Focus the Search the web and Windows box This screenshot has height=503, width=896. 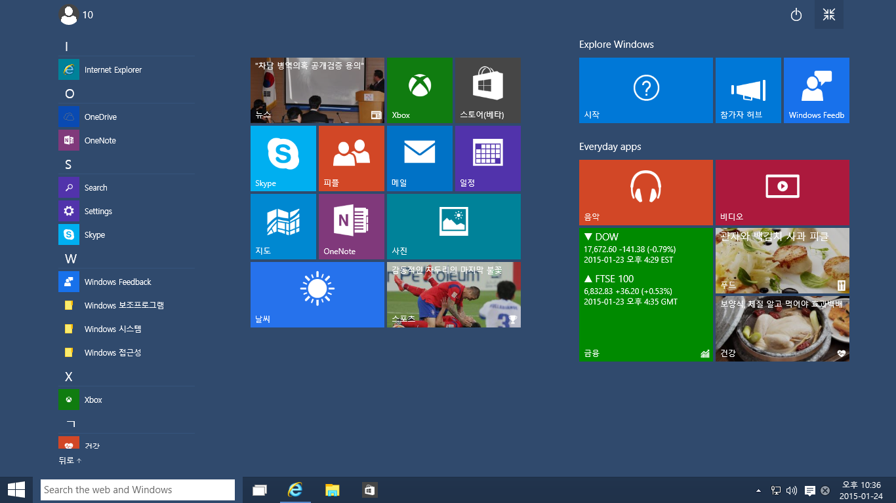[138, 490]
